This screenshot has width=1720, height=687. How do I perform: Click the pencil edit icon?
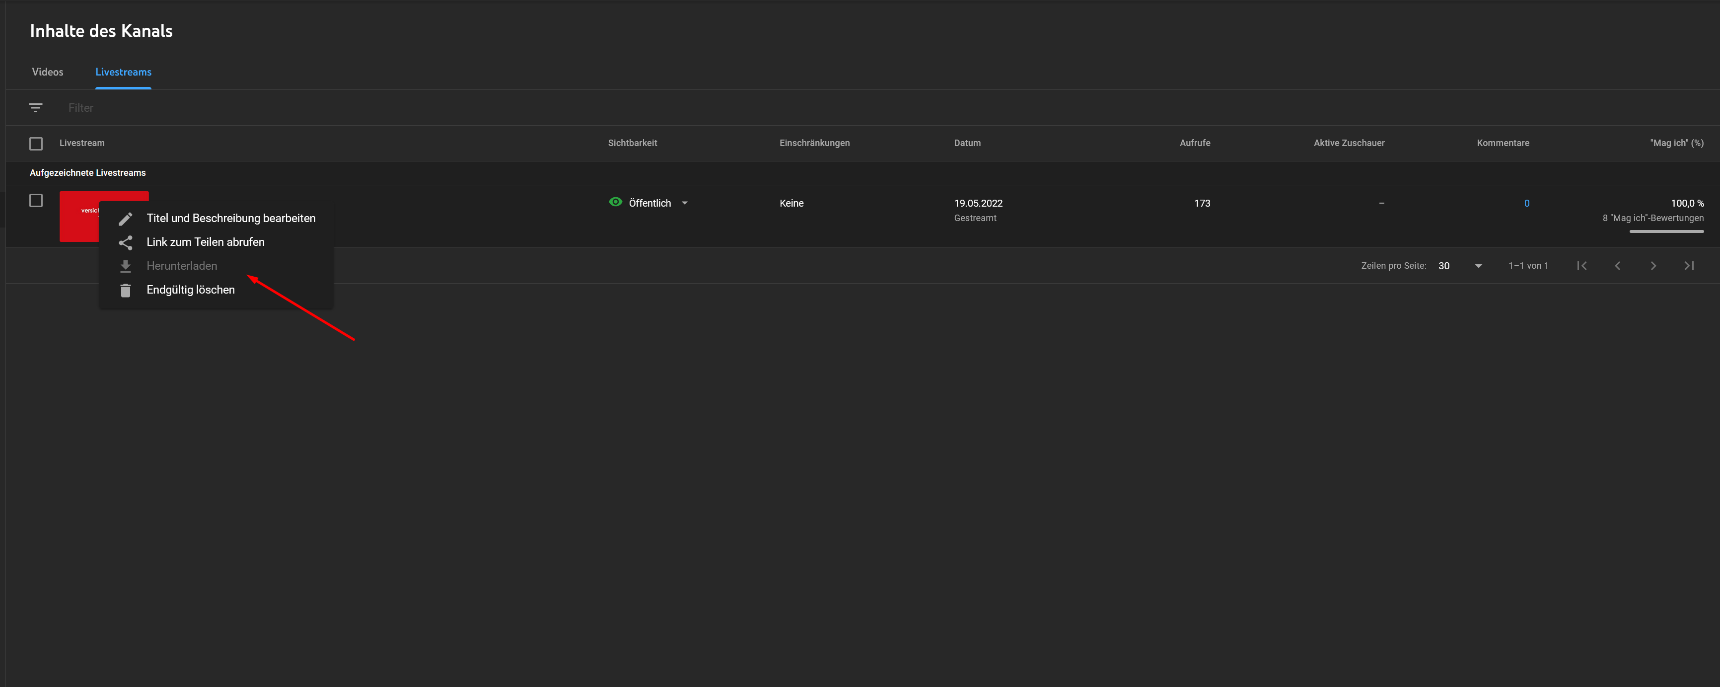coord(125,219)
